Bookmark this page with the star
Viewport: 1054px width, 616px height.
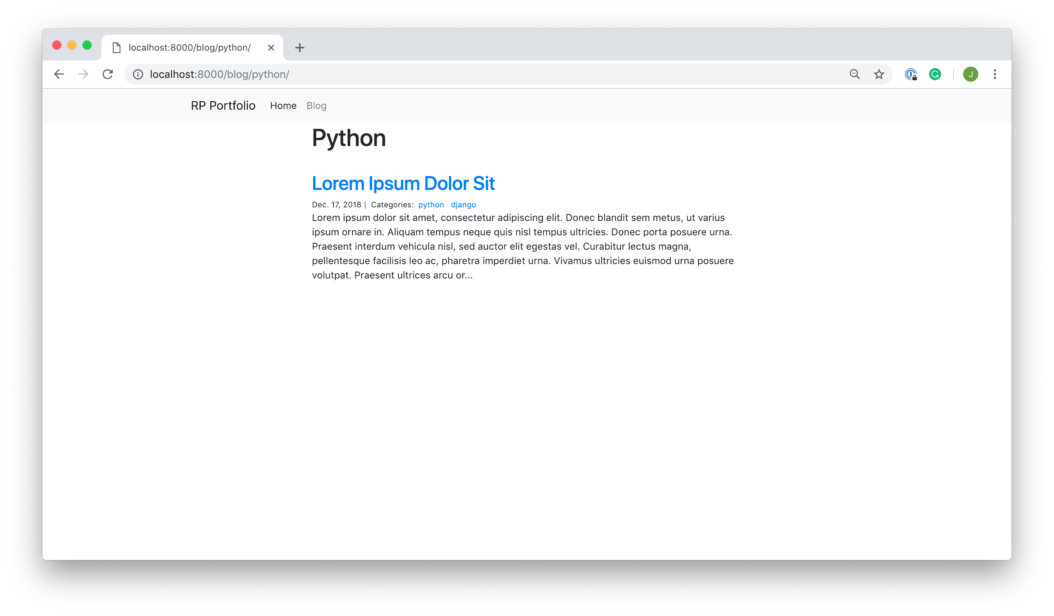(879, 75)
